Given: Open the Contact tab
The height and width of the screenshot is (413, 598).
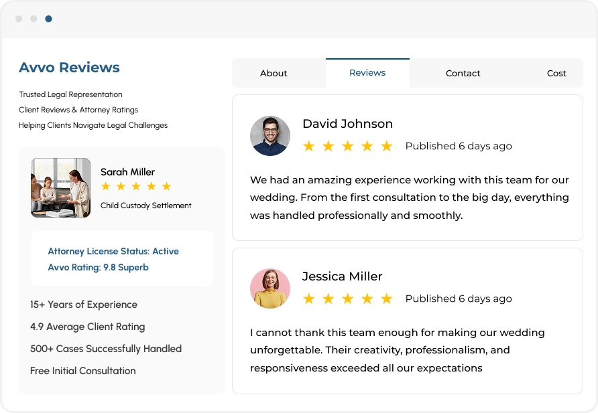Looking at the screenshot, I should click(463, 73).
